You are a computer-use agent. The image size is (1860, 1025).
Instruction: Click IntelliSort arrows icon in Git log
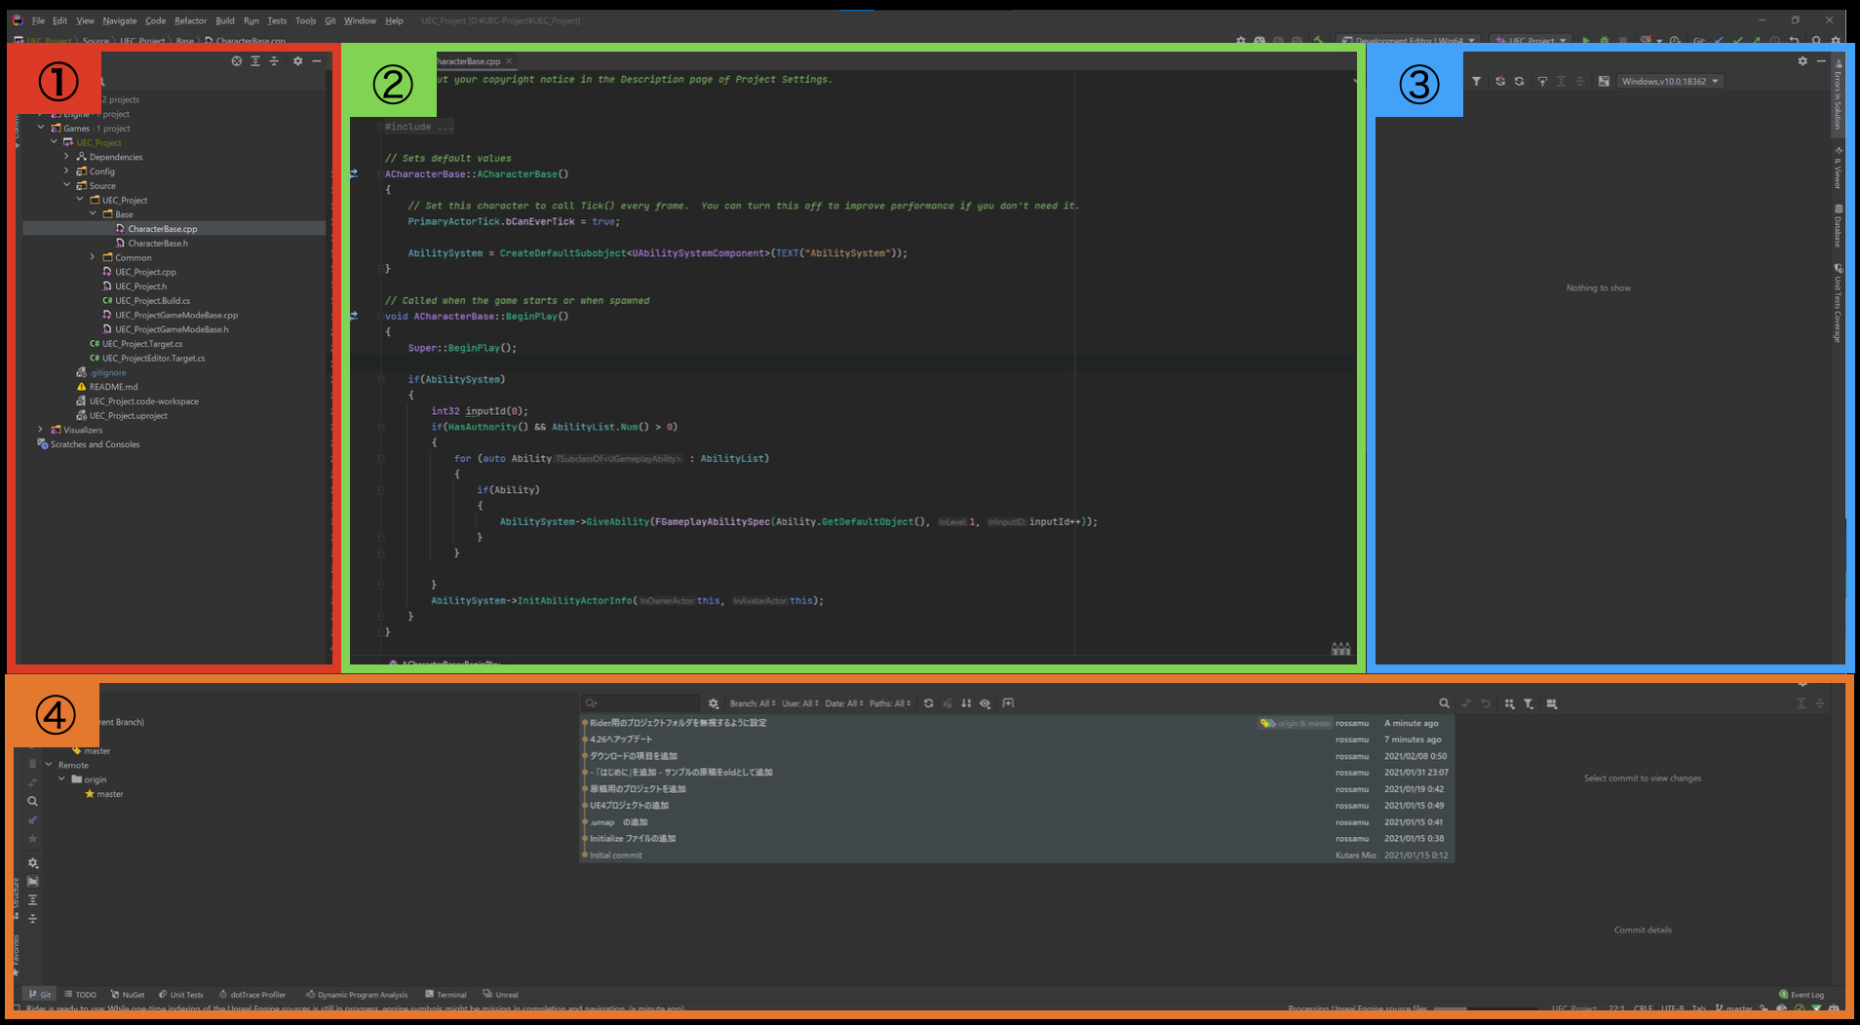(x=966, y=703)
